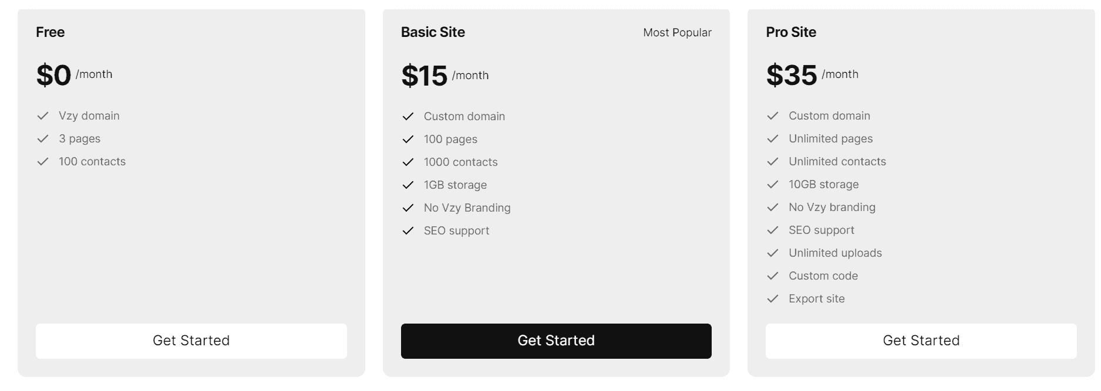Click the checkmark next to 10GB storage

point(773,184)
